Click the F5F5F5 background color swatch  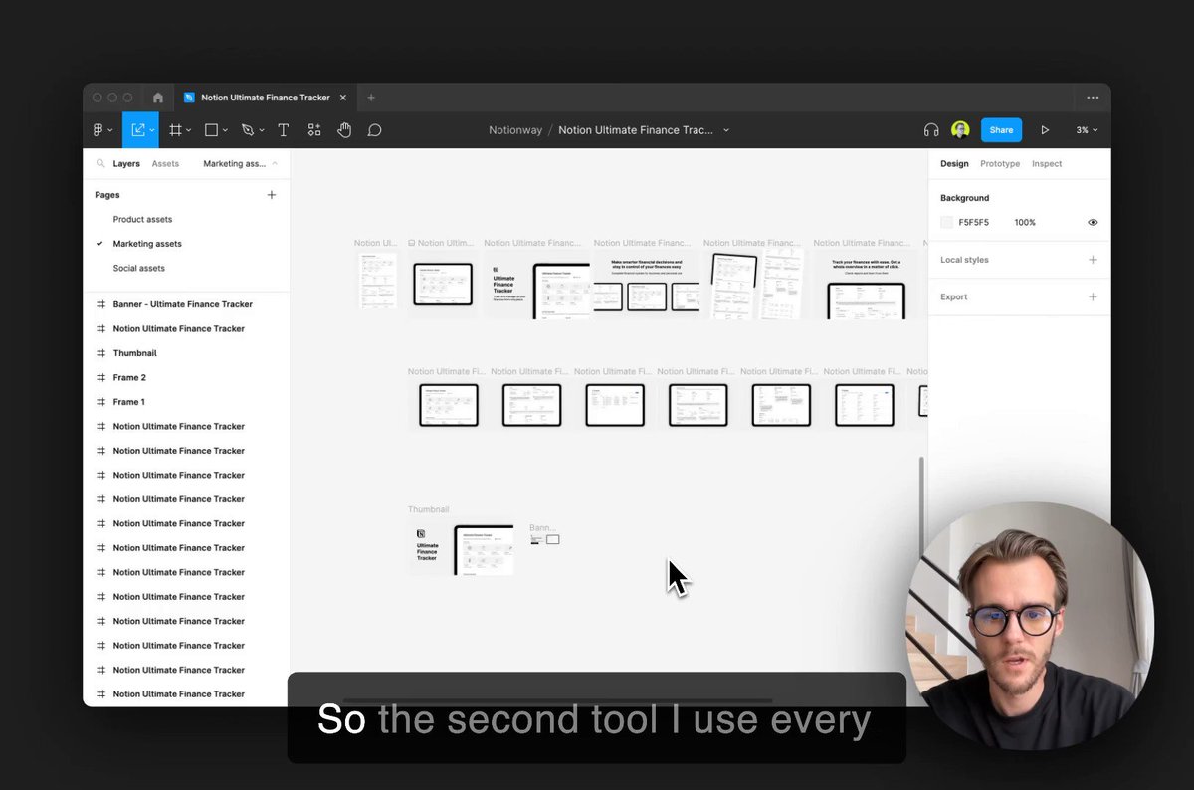[947, 223]
